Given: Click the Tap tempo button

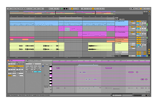Looking at the screenshot, I should (17, 9).
